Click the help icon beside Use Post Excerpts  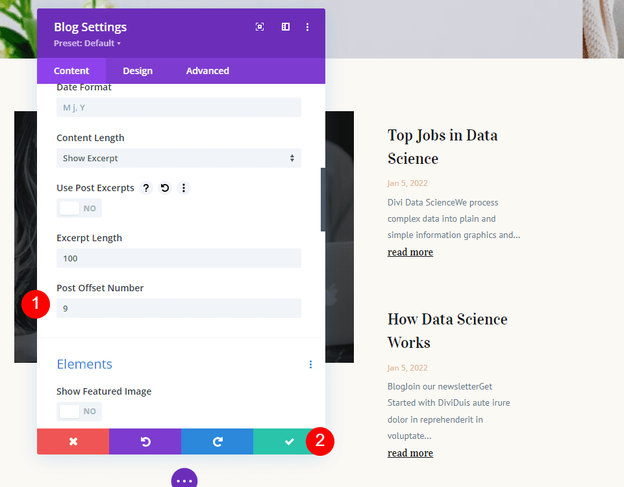tap(145, 188)
